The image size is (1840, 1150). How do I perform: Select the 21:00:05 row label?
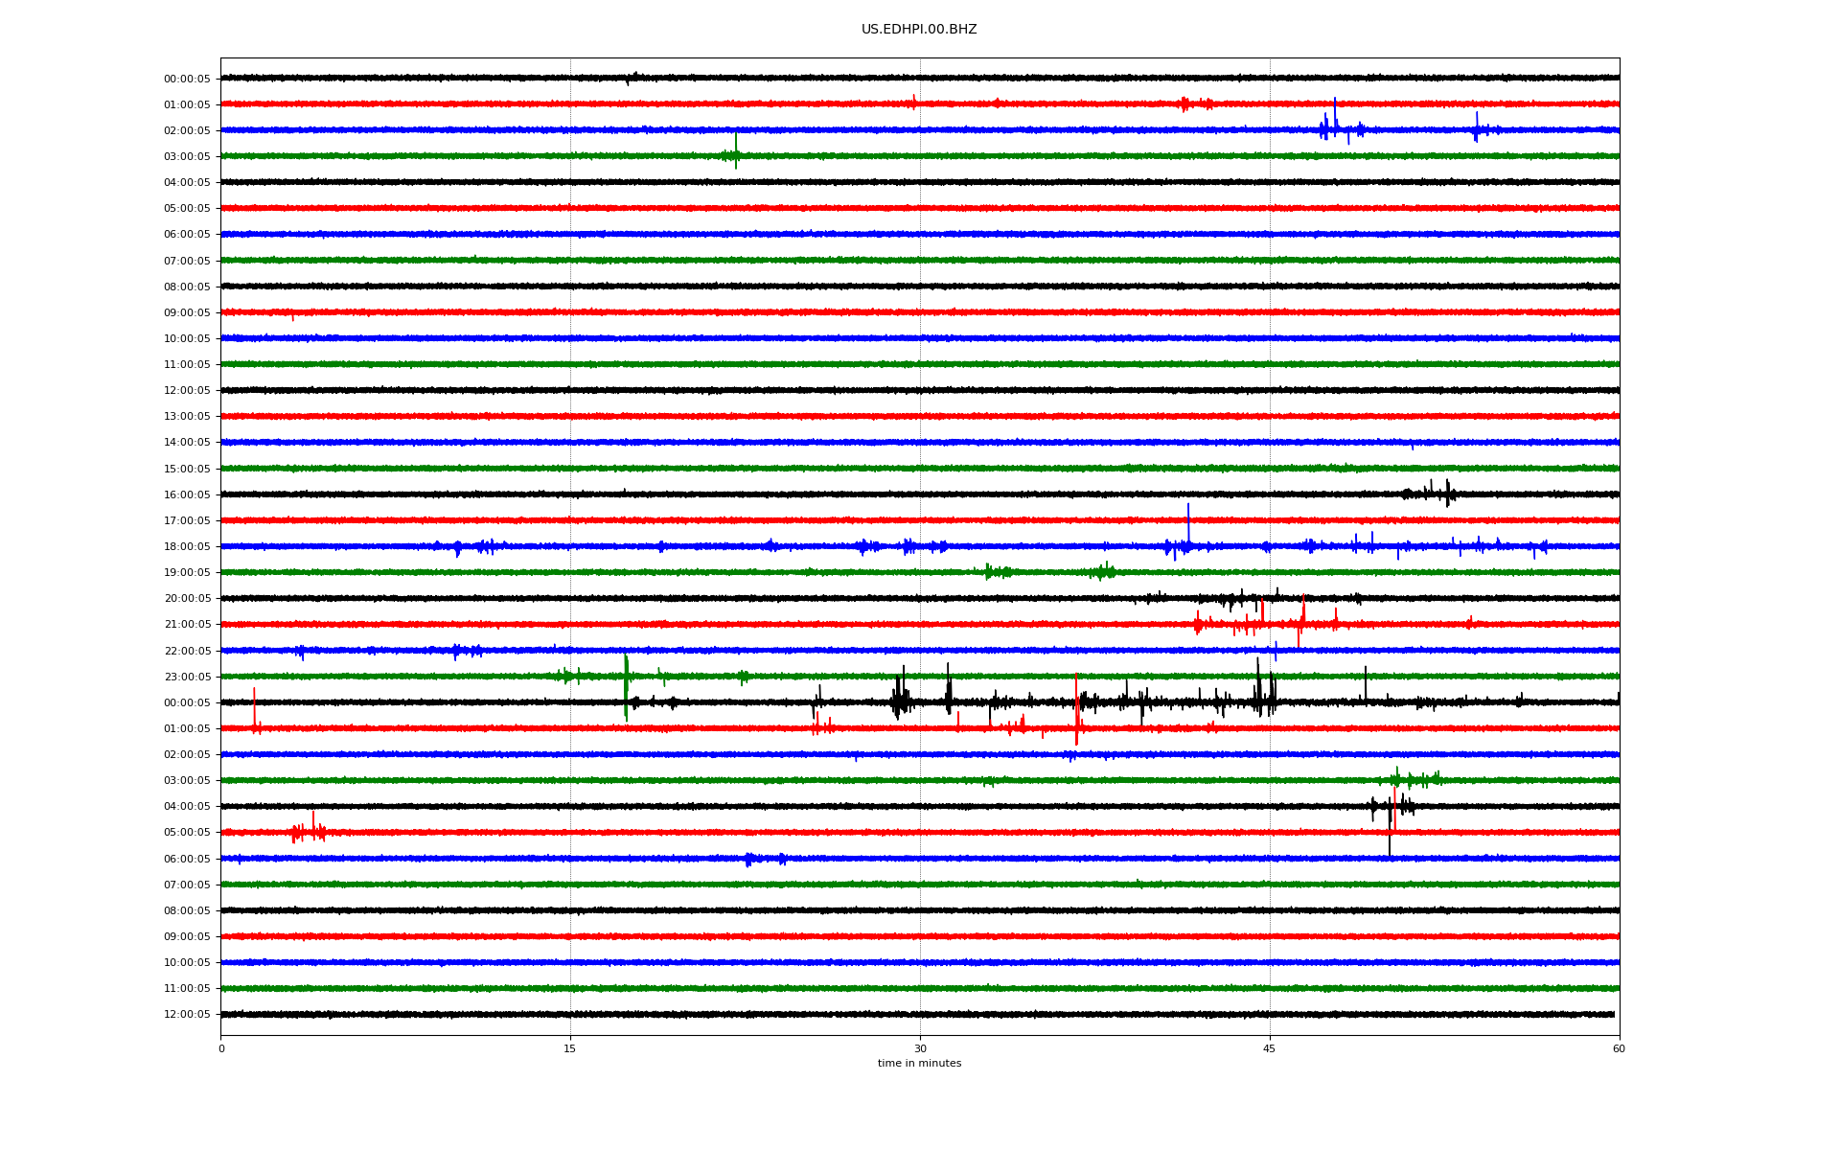pos(187,625)
